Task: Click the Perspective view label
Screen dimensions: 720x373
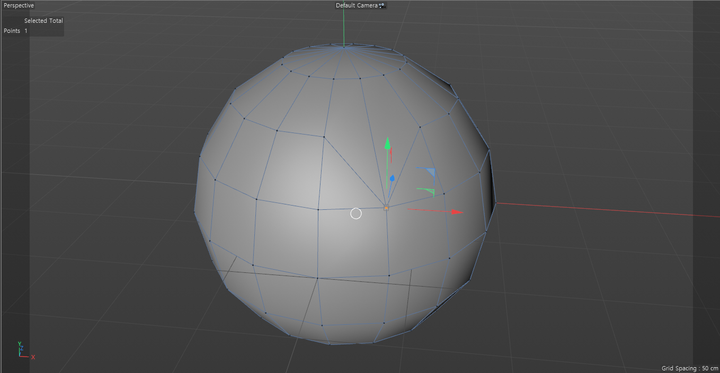Action: click(19, 5)
